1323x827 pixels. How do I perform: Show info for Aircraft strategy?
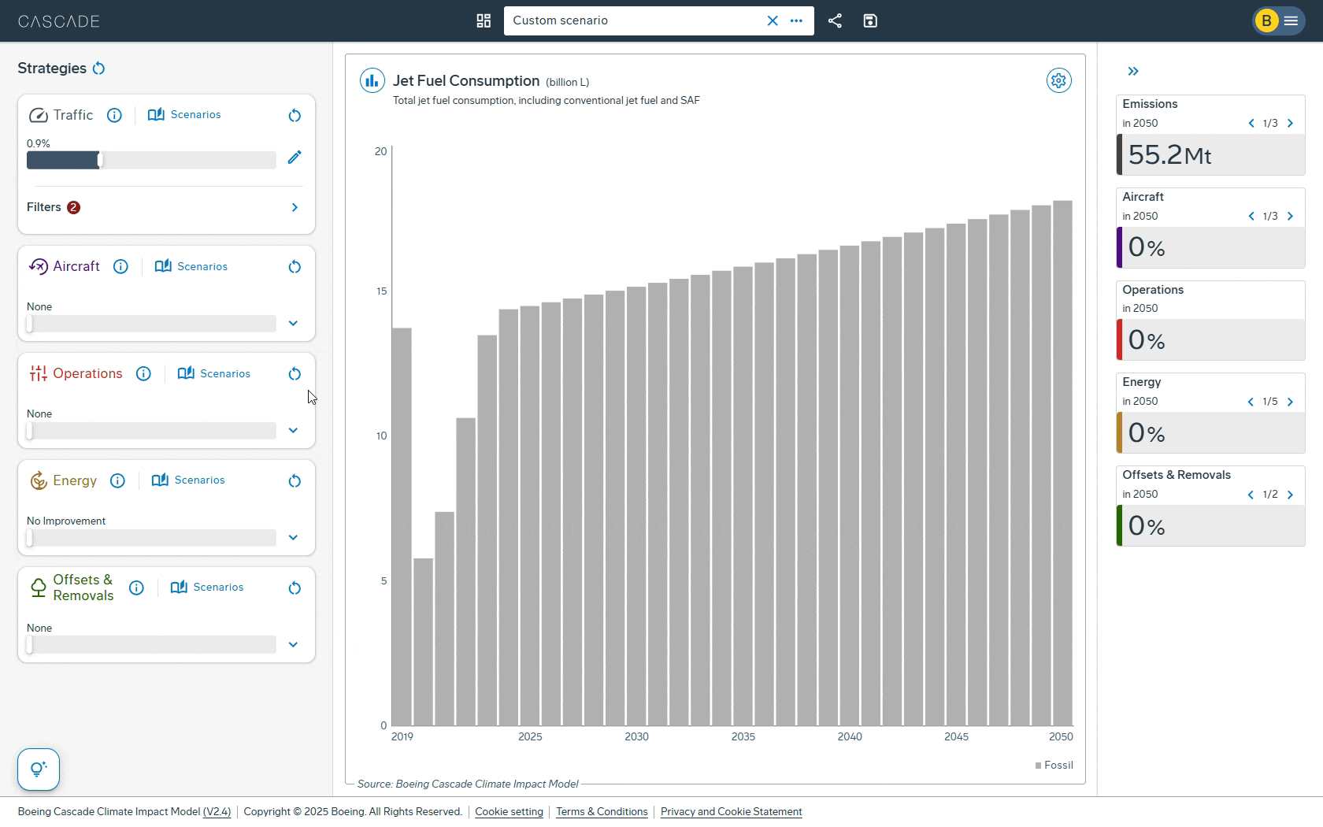point(120,267)
